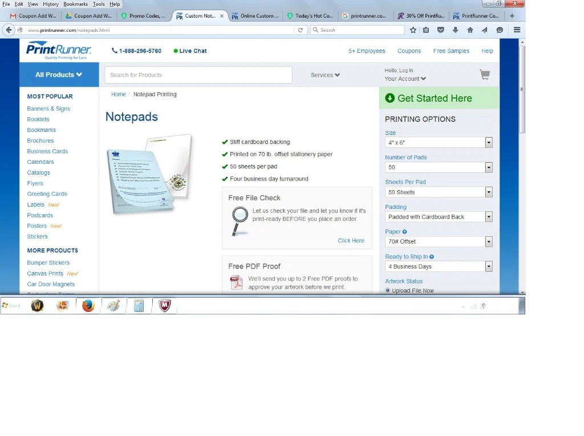
Task: Switch to the Promo Codes tab
Action: click(144, 16)
